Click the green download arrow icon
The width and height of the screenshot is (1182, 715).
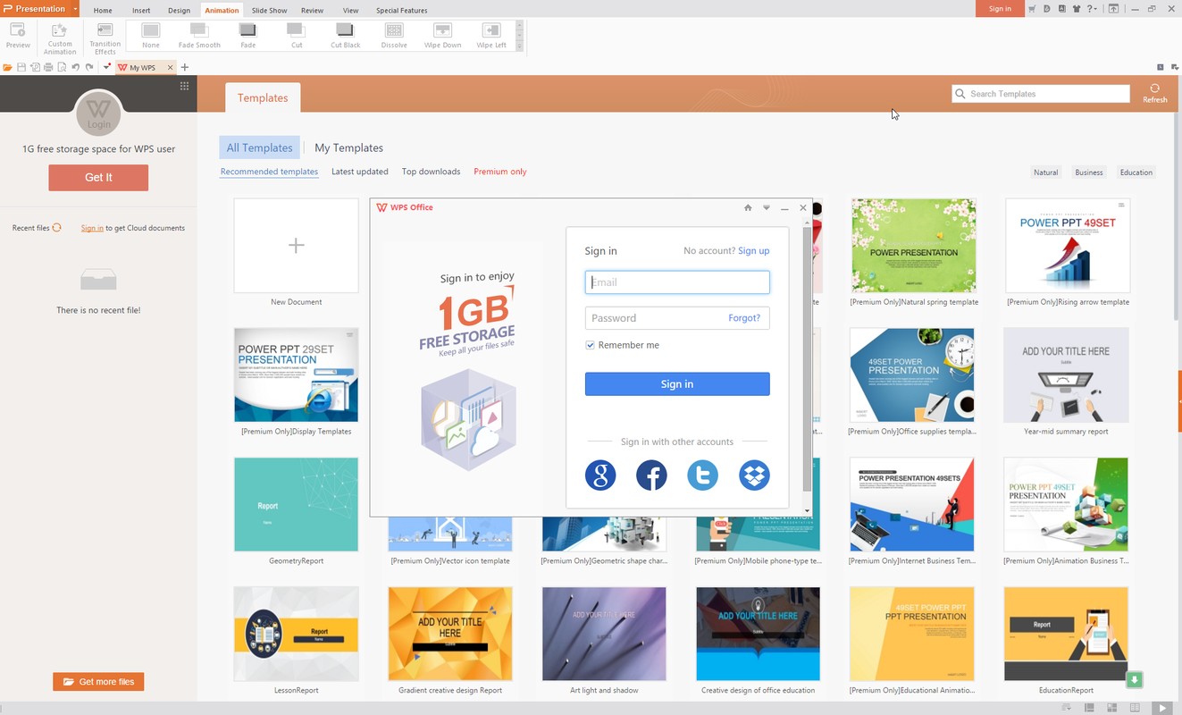[x=1135, y=680]
